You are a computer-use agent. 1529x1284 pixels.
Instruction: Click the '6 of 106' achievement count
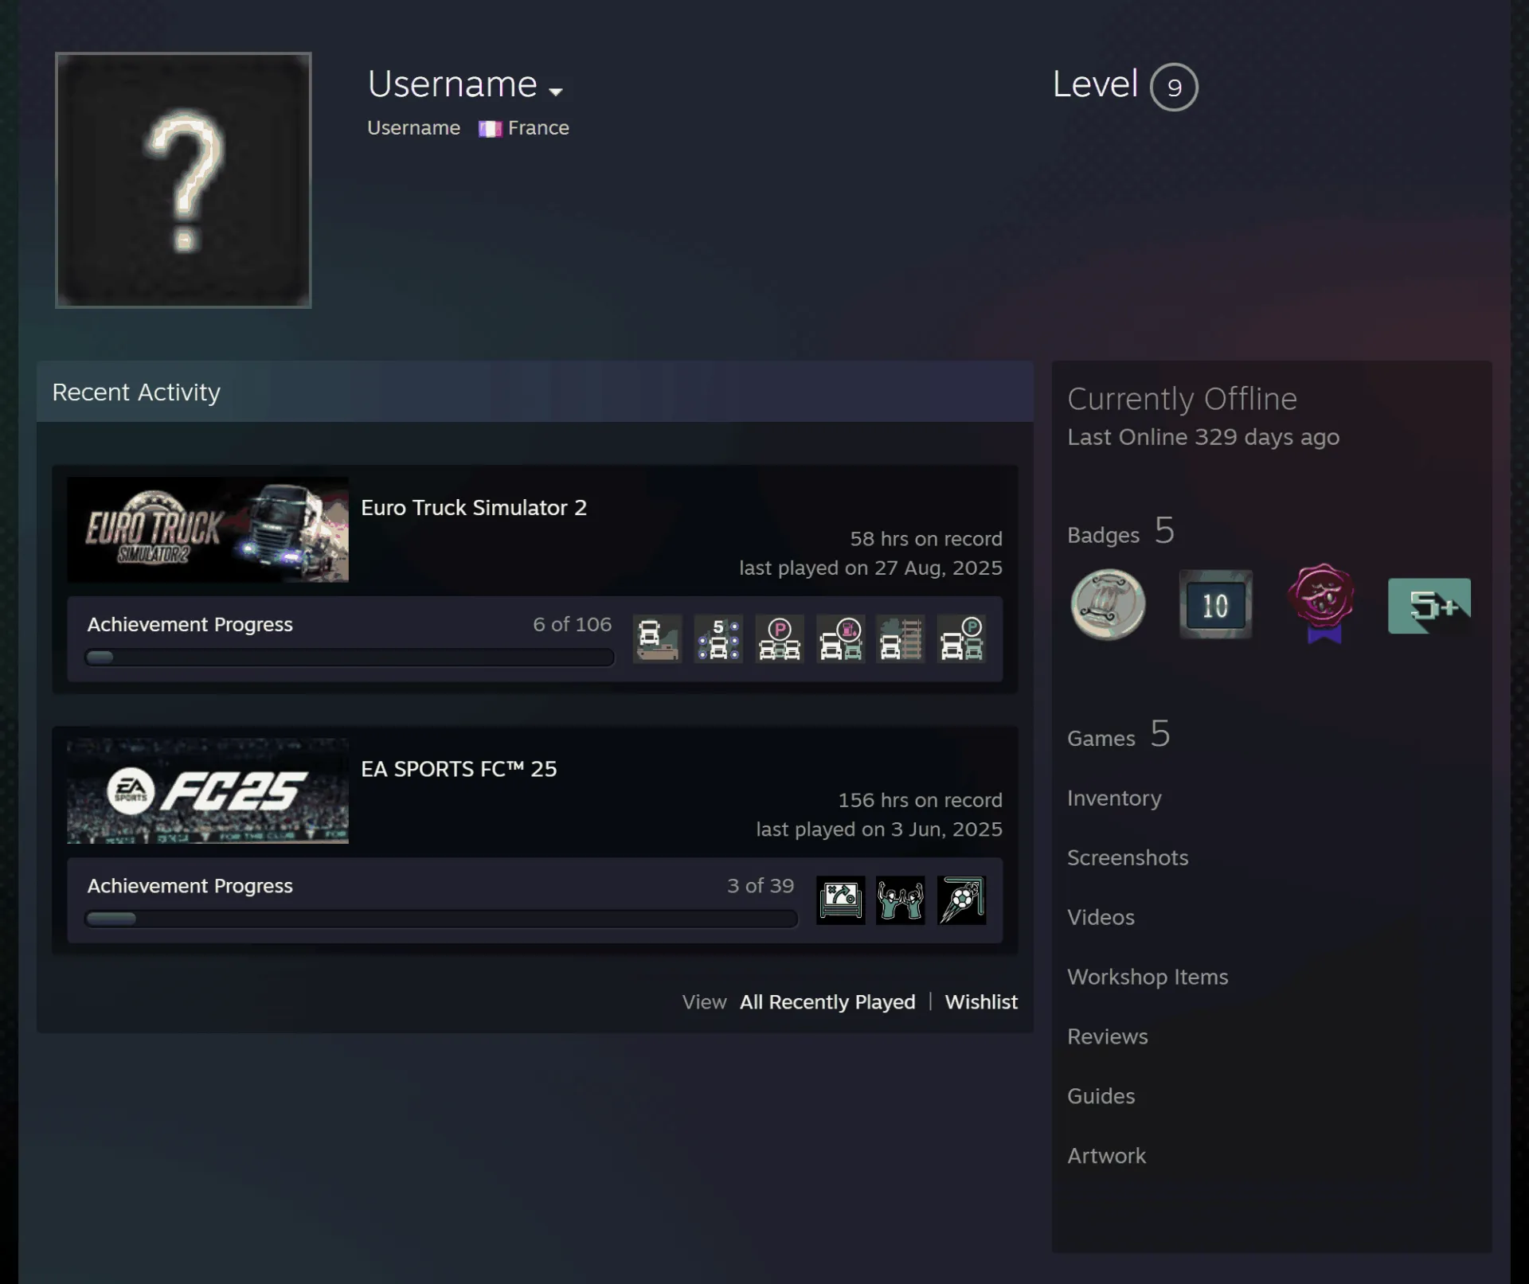point(573,625)
